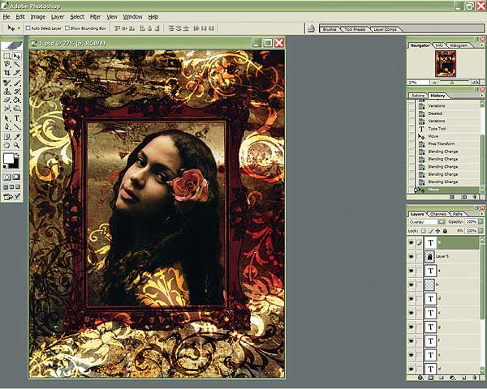Open the layer Fill percentage dropdown arrow
Image resolution: width=487 pixels, height=389 pixels.
(480, 231)
